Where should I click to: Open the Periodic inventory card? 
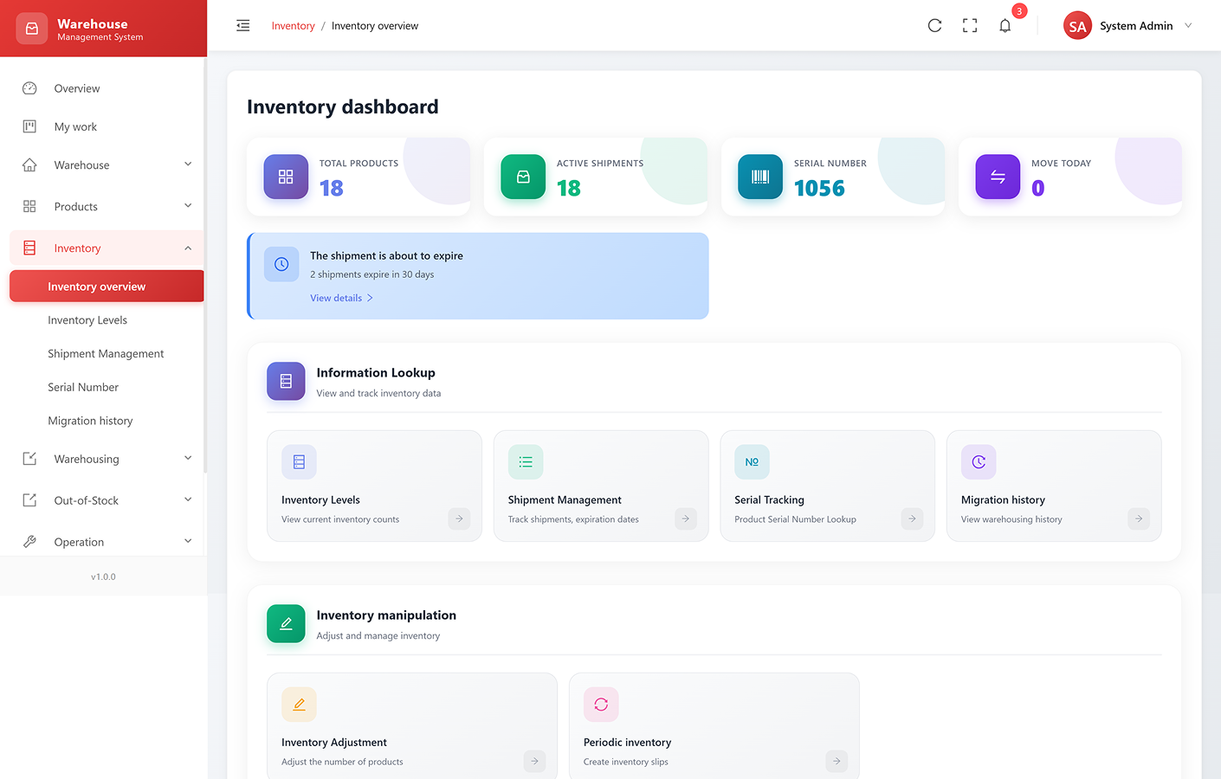[x=714, y=725]
